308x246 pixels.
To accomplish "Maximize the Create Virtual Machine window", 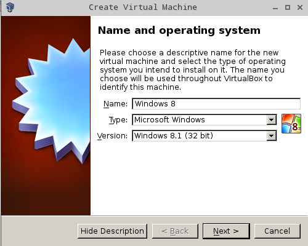I will [288, 7].
